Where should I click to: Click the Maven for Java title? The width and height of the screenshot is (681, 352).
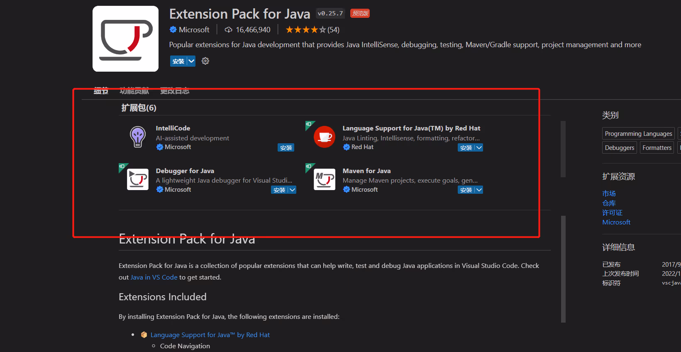coord(366,171)
